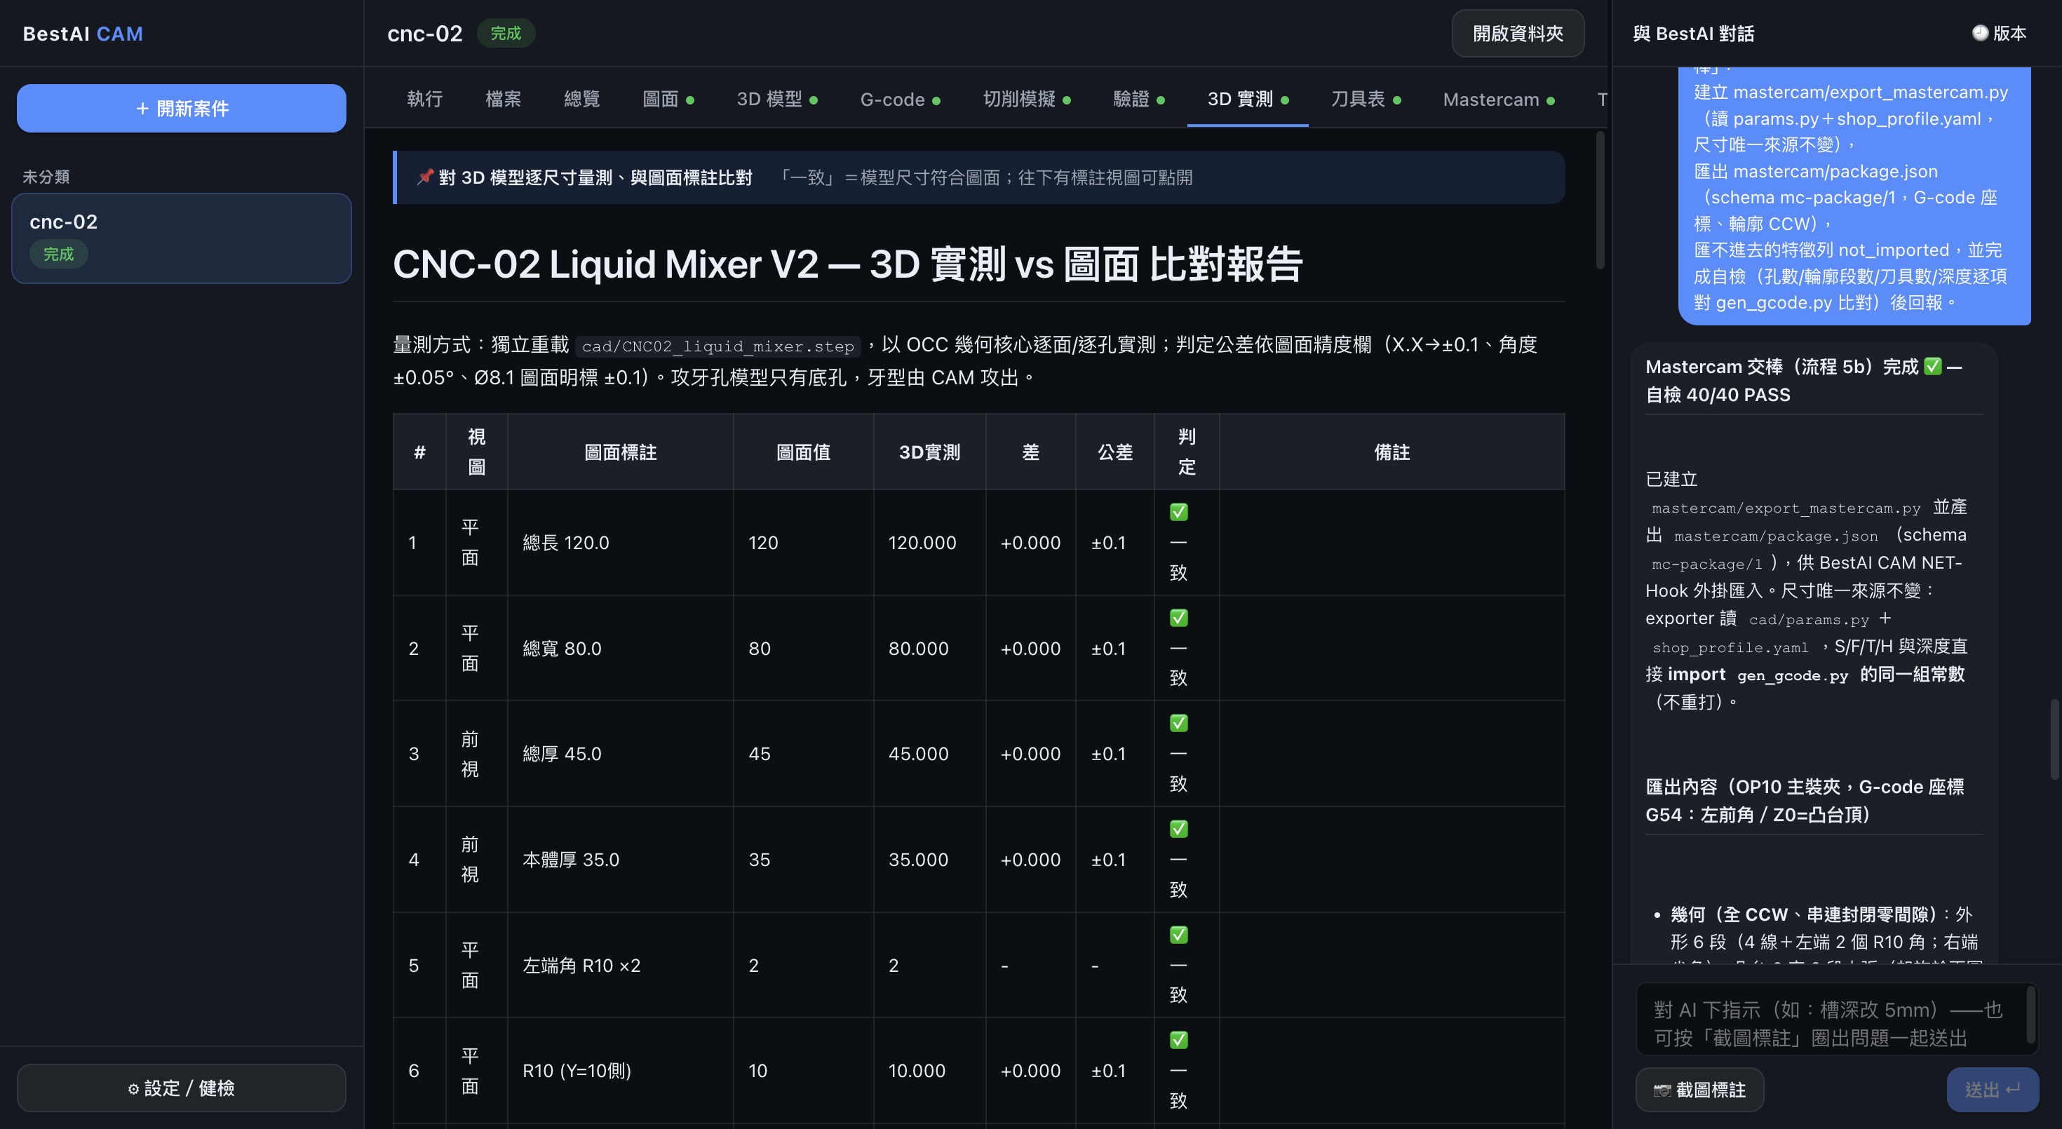Click the green check mark in row 5 左端角

pyautogui.click(x=1178, y=935)
